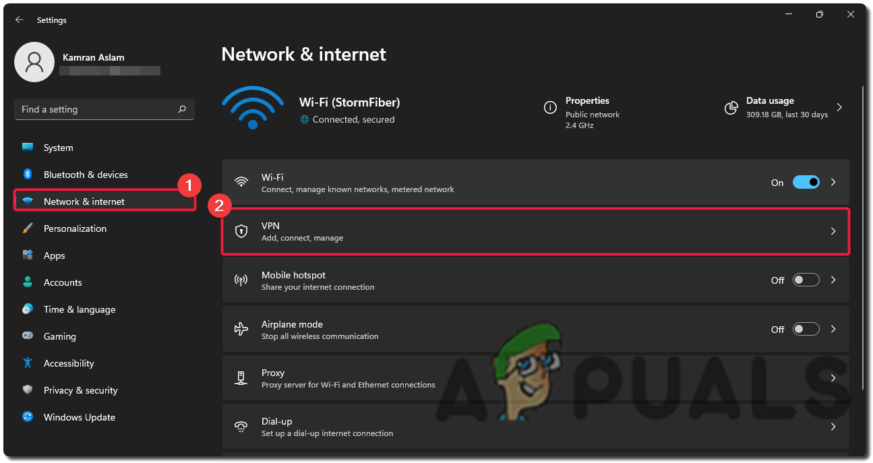The width and height of the screenshot is (873, 463).
Task: Click the Proxy settings row
Action: tap(535, 378)
